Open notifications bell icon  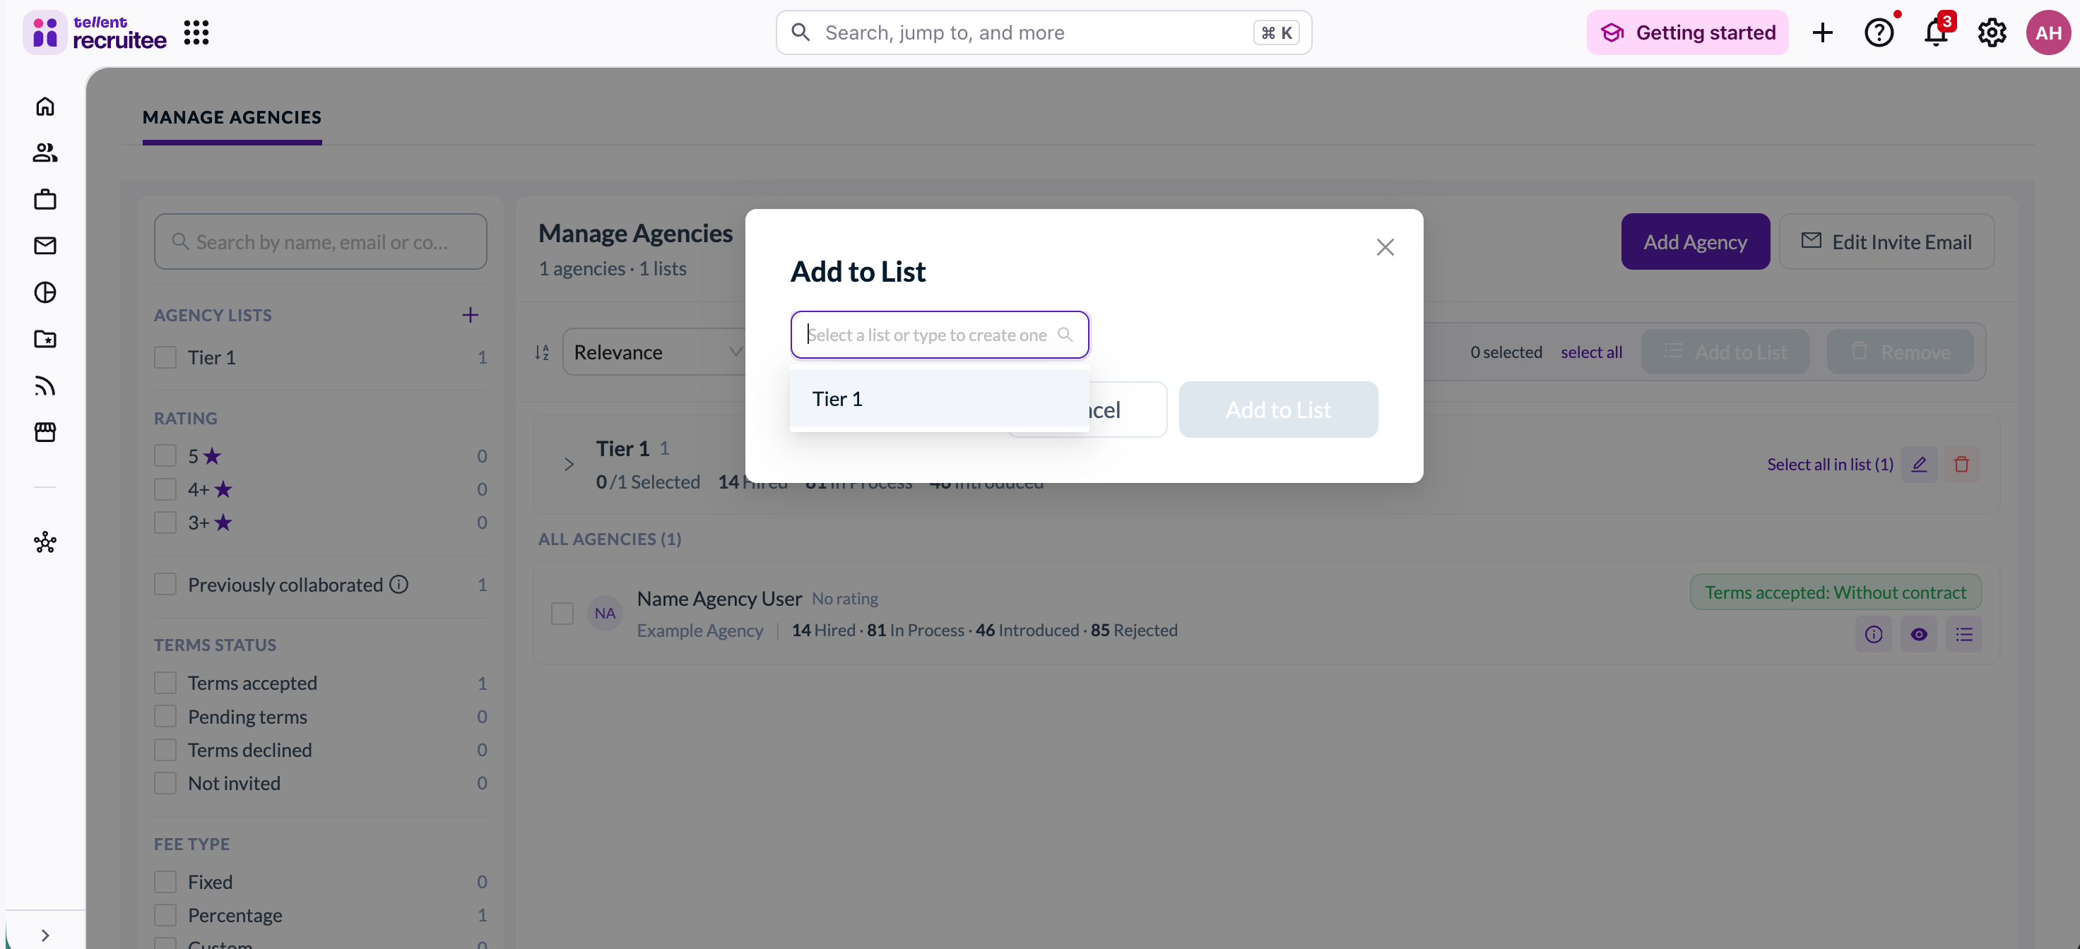point(1935,32)
